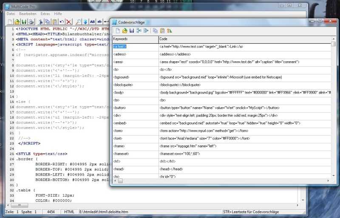340x218 pixels.
Task: Click file path E:\htmledit\html\deloitte.htm in status bar
Action: tap(104, 212)
